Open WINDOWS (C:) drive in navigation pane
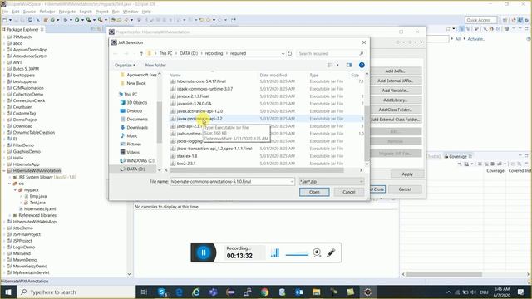The image size is (532, 299). pyautogui.click(x=140, y=160)
